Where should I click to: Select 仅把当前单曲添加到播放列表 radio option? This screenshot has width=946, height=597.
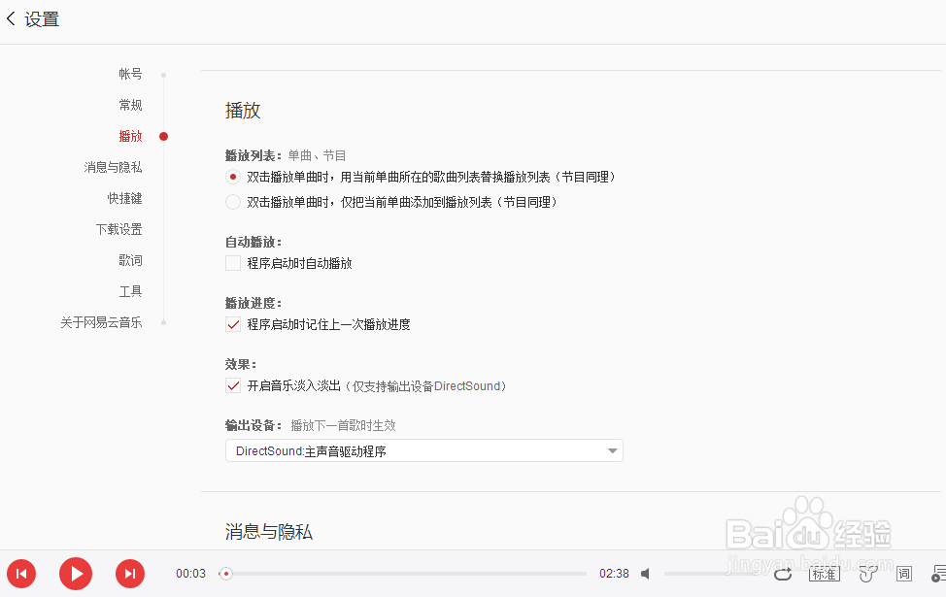232,202
